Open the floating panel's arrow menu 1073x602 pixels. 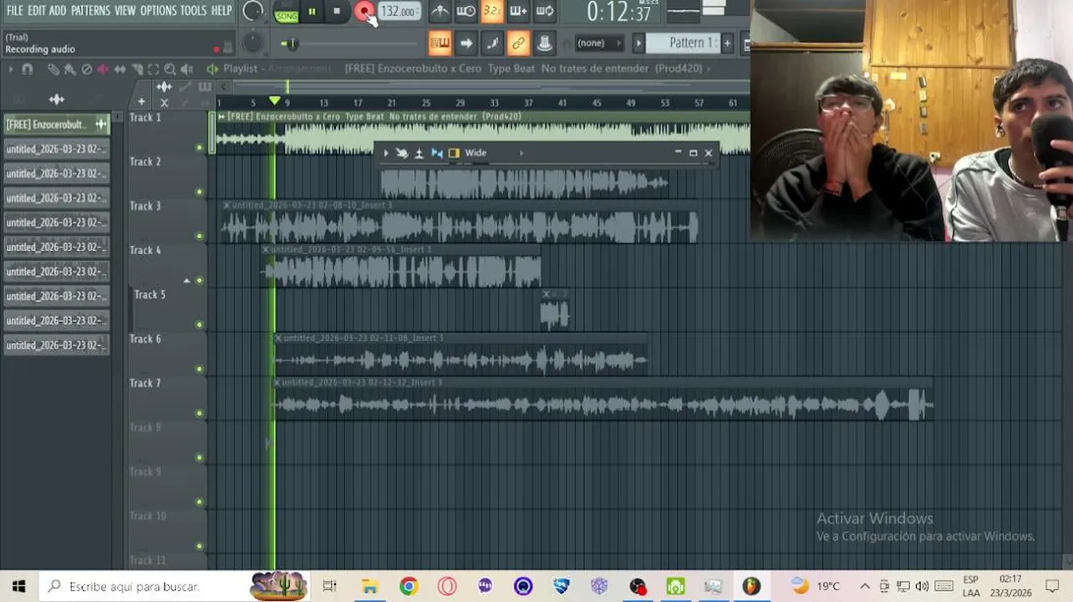point(385,153)
